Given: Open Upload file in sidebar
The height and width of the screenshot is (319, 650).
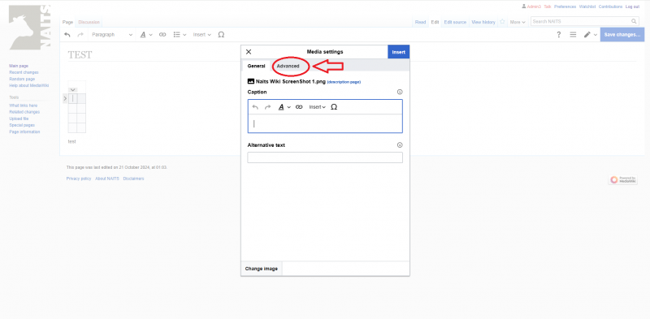Looking at the screenshot, I should (19, 119).
